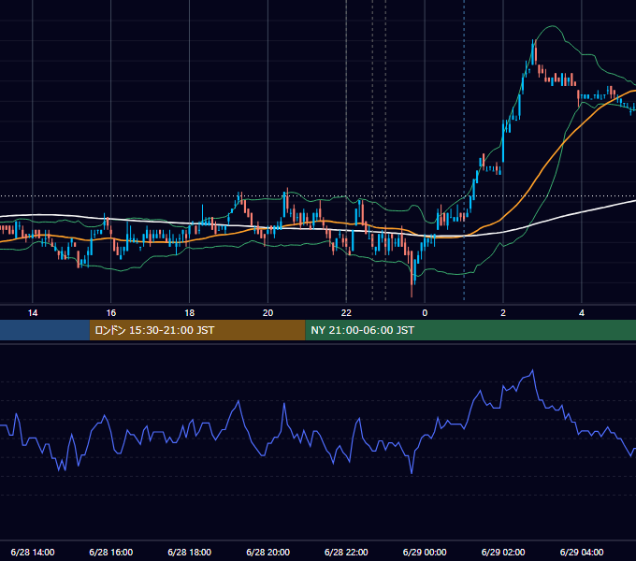Viewport: 636px width, 561px height.
Task: Click the 6/28 18:00 time label
Action: [190, 552]
